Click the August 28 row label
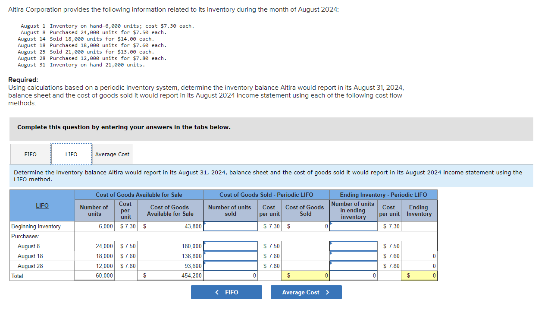This screenshot has width=551, height=325. point(42,266)
